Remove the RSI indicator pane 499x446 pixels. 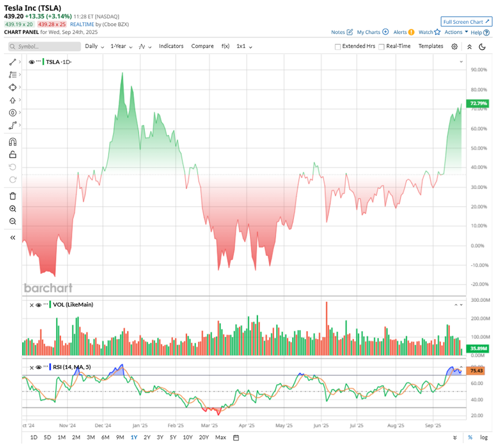pyautogui.click(x=31, y=368)
